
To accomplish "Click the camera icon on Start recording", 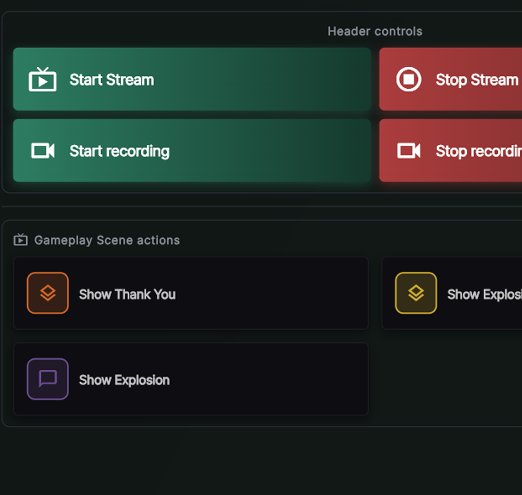I will click(x=43, y=151).
